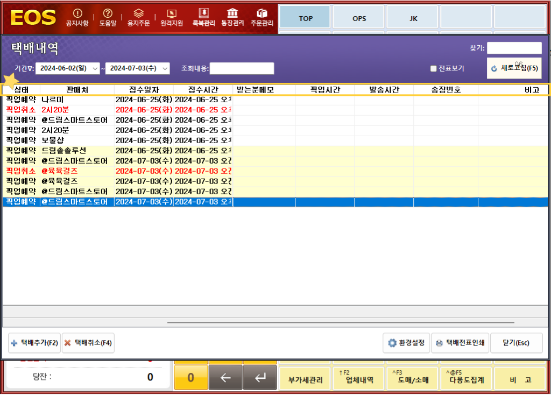Image resolution: width=551 pixels, height=395 pixels.
Task: Click the gear icon of 환경설정
Action: point(392,343)
